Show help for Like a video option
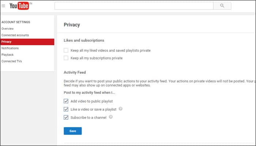Screen dimensions: 256x146 tap(120, 109)
